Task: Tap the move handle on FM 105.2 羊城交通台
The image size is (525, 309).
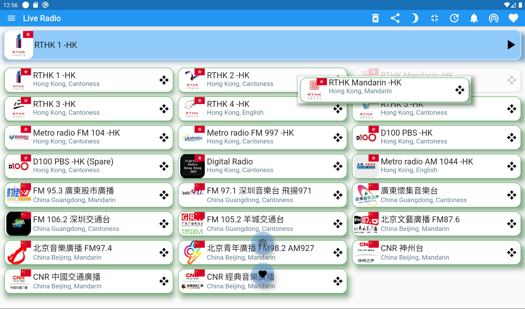Action: [x=338, y=224]
